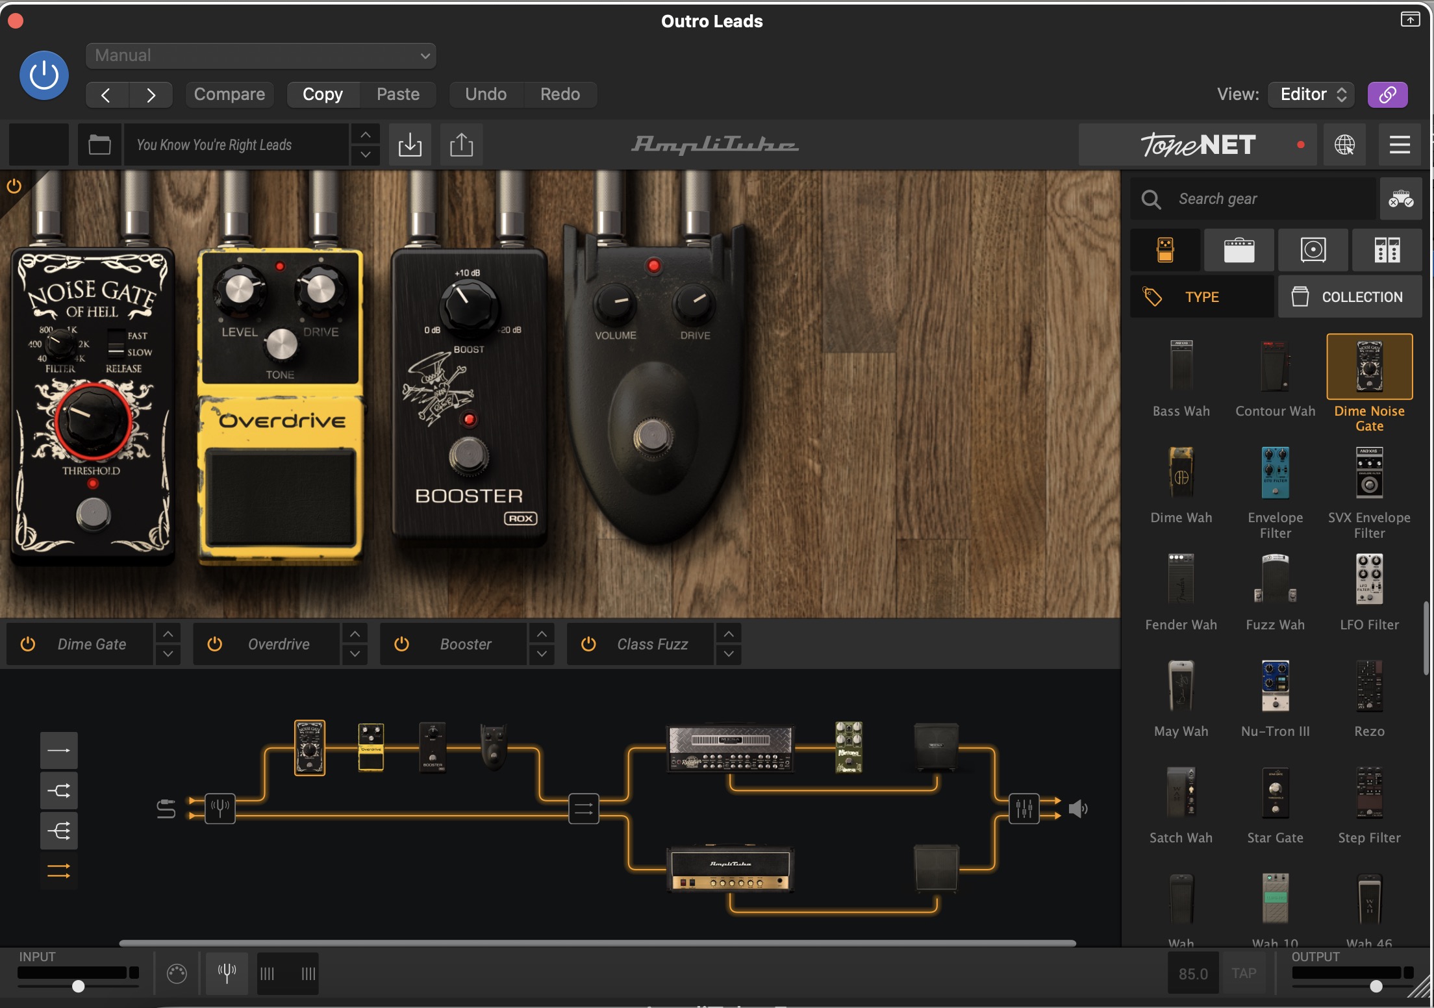The width and height of the screenshot is (1434, 1008).
Task: Select the Contour Wah pedal
Action: coord(1276,378)
